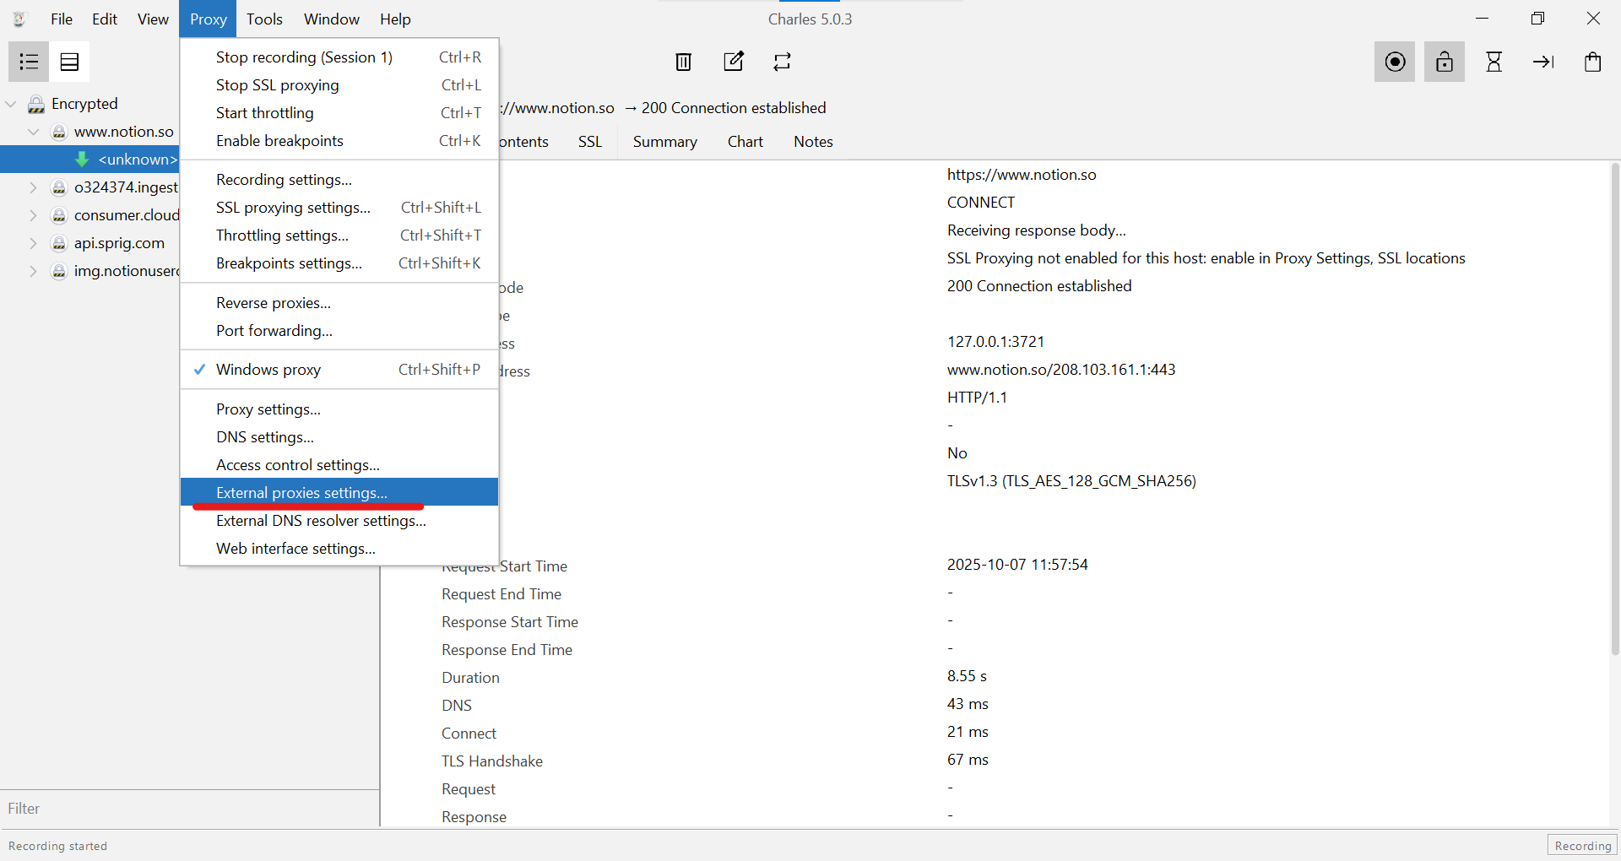Switch to Sequence view icon
Image resolution: width=1621 pixels, height=861 pixels.
pyautogui.click(x=70, y=62)
